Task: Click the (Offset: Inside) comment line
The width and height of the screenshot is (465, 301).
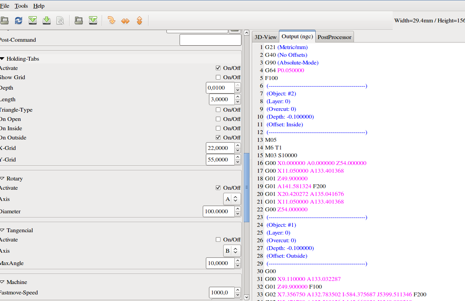Action: 285,124
